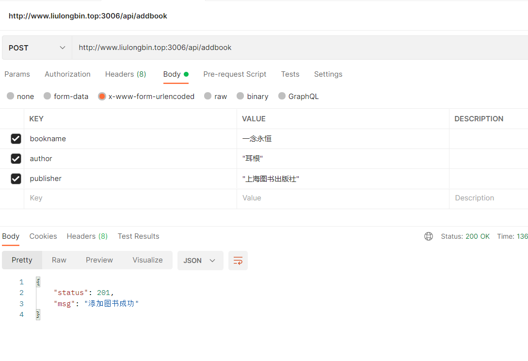Click the empty Value input cell
This screenshot has height=361, width=528.
coord(343,198)
